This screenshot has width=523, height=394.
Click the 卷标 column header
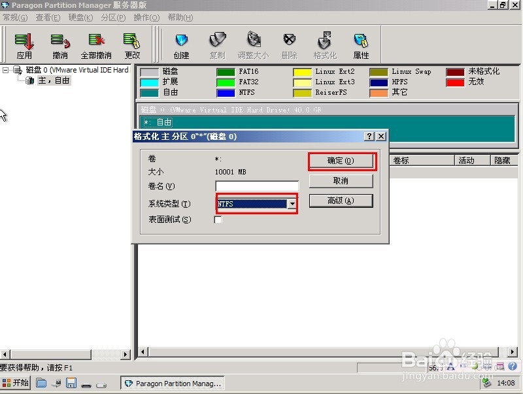(422, 160)
